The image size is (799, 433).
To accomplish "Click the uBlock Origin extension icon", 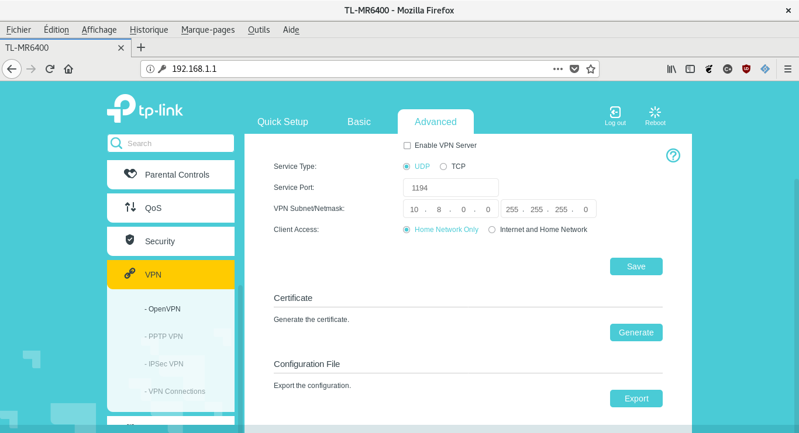I will click(x=746, y=69).
